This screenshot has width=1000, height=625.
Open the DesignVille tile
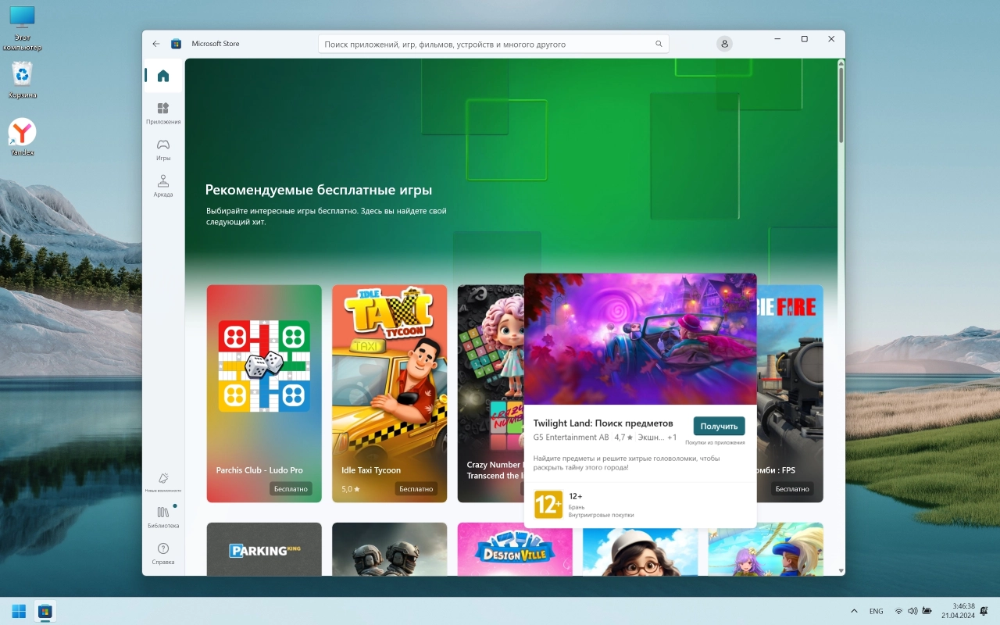[515, 549]
